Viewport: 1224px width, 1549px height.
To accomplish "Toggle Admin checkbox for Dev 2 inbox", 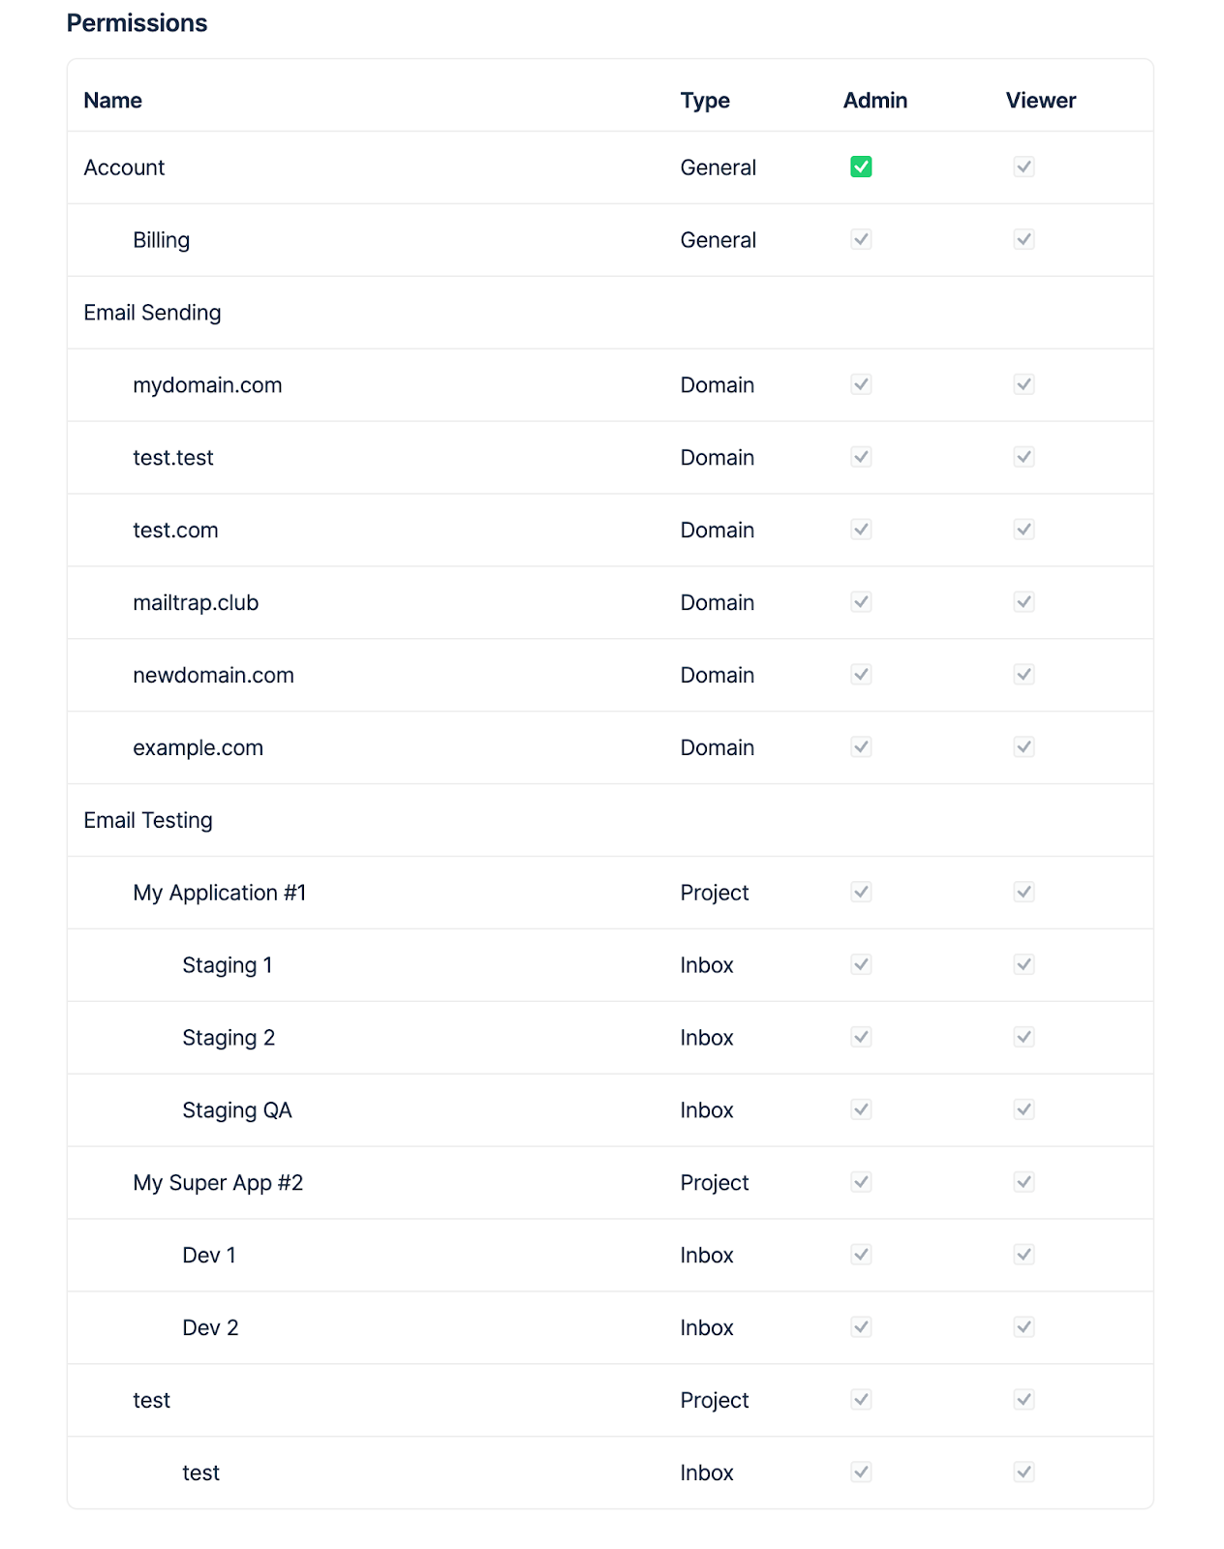I will pyautogui.click(x=861, y=1327).
